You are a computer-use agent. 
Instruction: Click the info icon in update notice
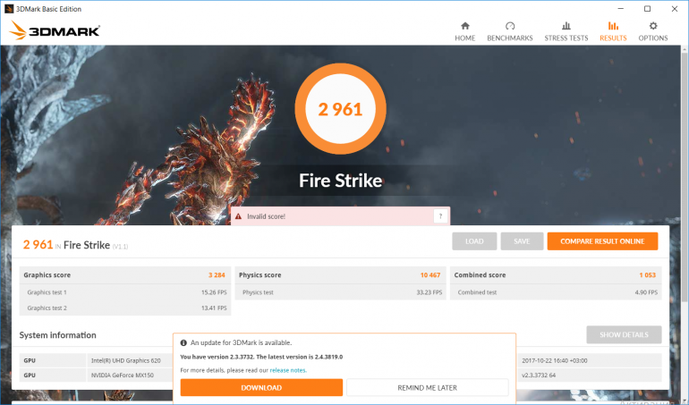coord(183,342)
